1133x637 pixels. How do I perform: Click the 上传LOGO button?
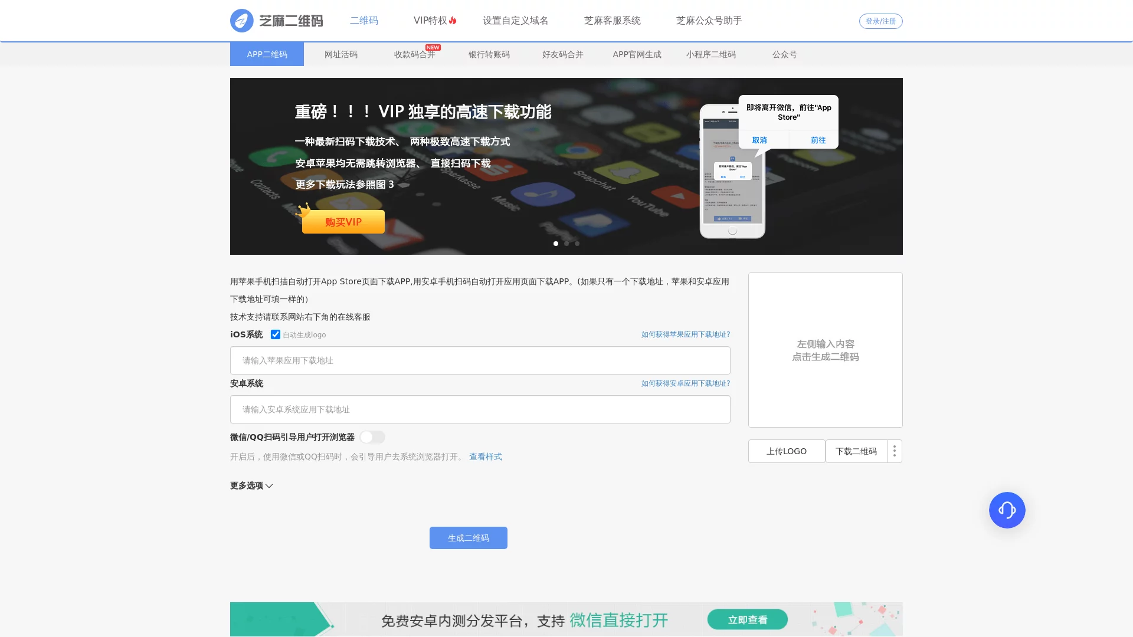786,451
